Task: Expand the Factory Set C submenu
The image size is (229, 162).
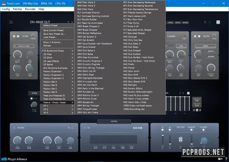Action: (57, 88)
